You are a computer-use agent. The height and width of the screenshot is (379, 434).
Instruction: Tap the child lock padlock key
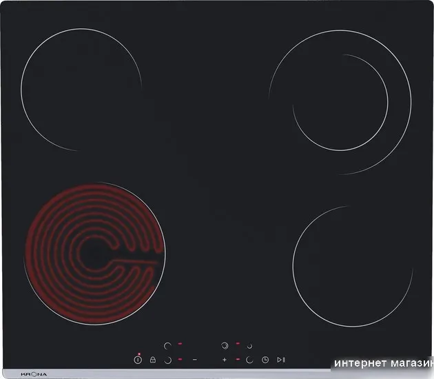coord(152,360)
